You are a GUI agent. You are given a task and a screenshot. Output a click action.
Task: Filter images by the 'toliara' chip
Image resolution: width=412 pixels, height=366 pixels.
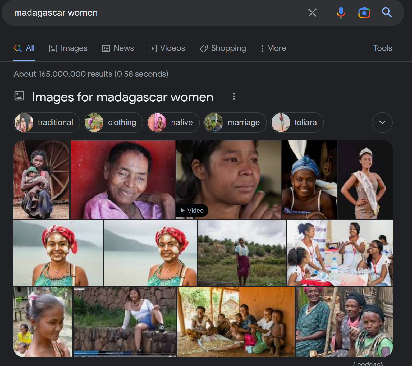coord(297,122)
